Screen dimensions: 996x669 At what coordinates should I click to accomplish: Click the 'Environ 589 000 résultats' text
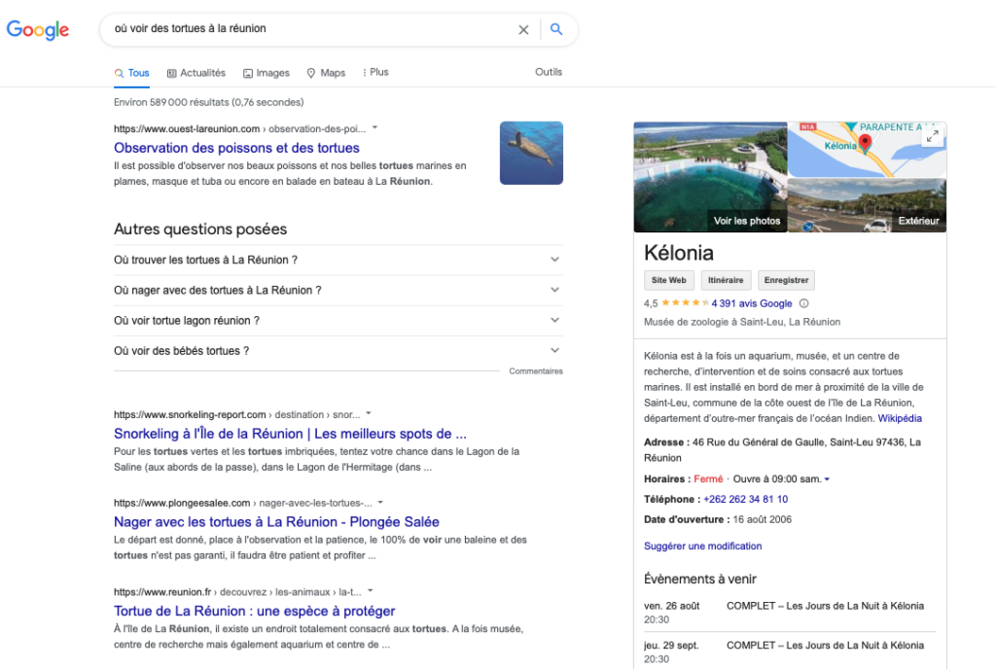[208, 102]
